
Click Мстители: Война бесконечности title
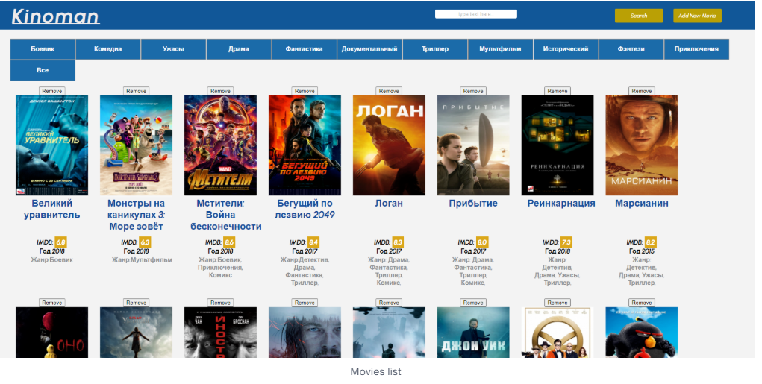(x=226, y=215)
